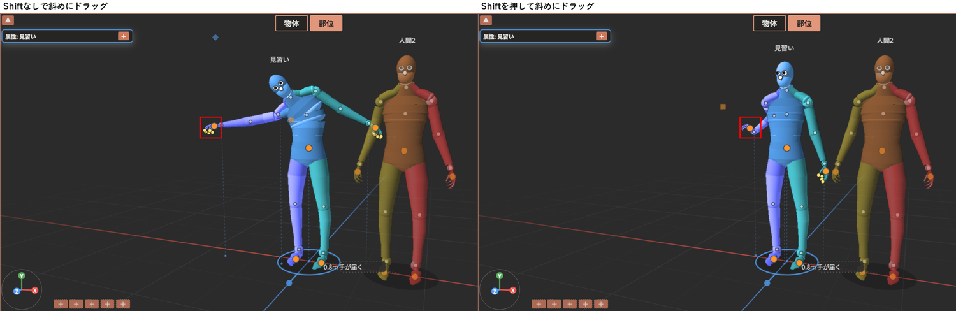Select orange handle on 人間2 red hand, right view

(x=929, y=177)
